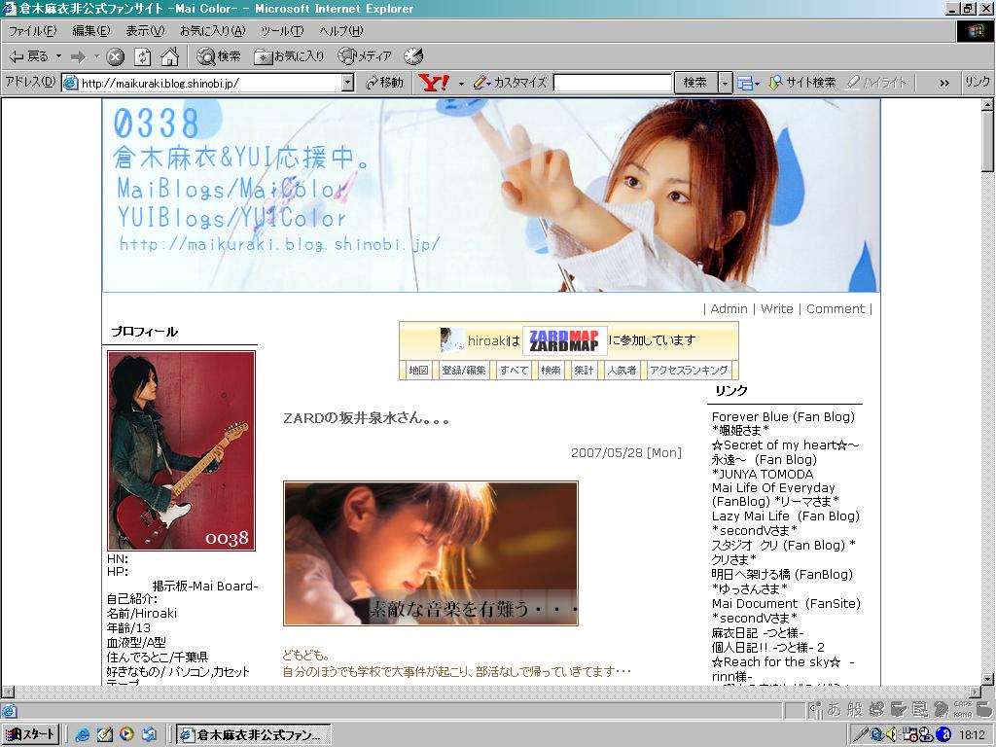Image resolution: width=996 pixels, height=747 pixels.
Task: Click the Yahoo Y! toolbar logo
Action: (435, 83)
